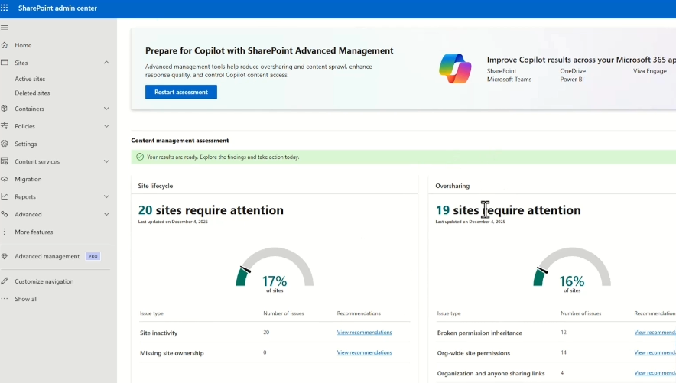Open Deleted sites in navigation
The width and height of the screenshot is (676, 383).
point(32,93)
